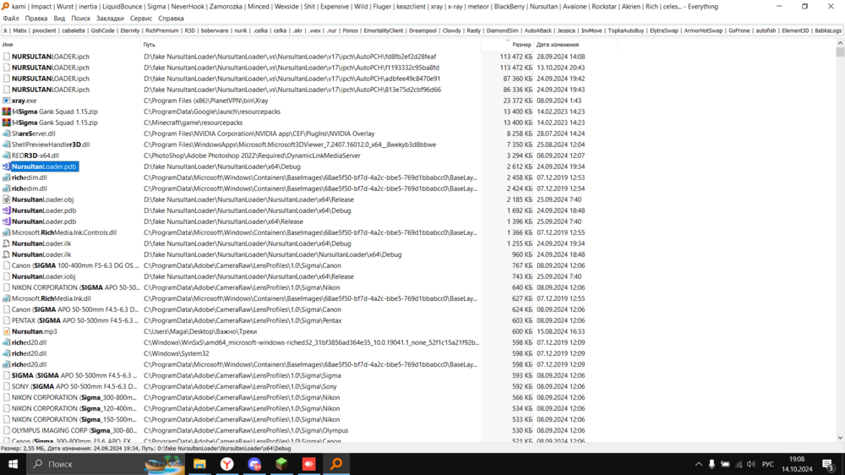
Task: Select the Canon (SIGMA 100-400mm F5-6.3 entry
Action: pyautogui.click(x=75, y=265)
